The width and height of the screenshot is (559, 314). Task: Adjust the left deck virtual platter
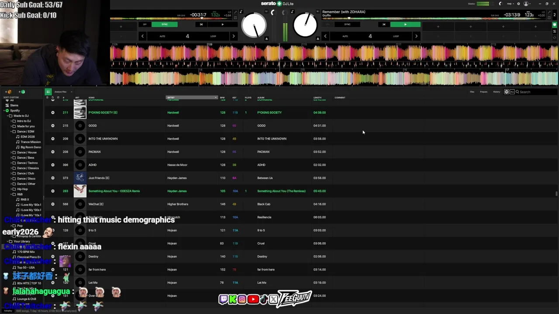pos(254,25)
